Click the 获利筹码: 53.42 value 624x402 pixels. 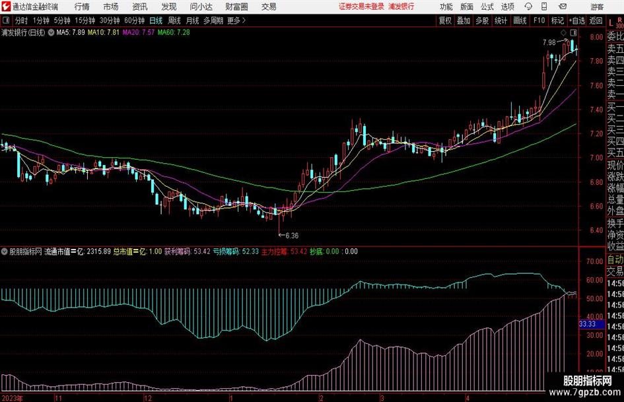pyautogui.click(x=187, y=251)
